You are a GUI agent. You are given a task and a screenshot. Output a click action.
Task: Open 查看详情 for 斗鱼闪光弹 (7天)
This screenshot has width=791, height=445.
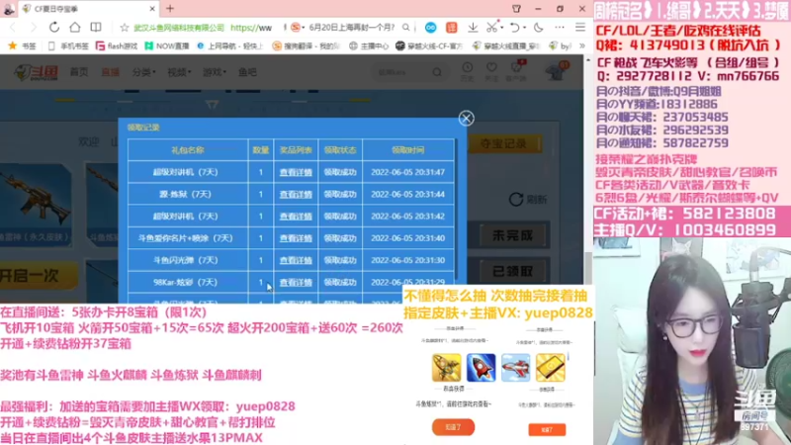click(296, 260)
